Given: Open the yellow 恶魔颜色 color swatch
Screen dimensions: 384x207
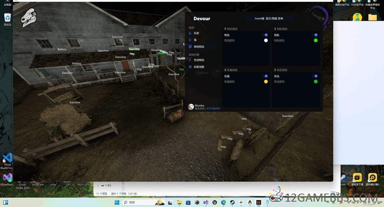Looking at the screenshot, I should 266,81.
